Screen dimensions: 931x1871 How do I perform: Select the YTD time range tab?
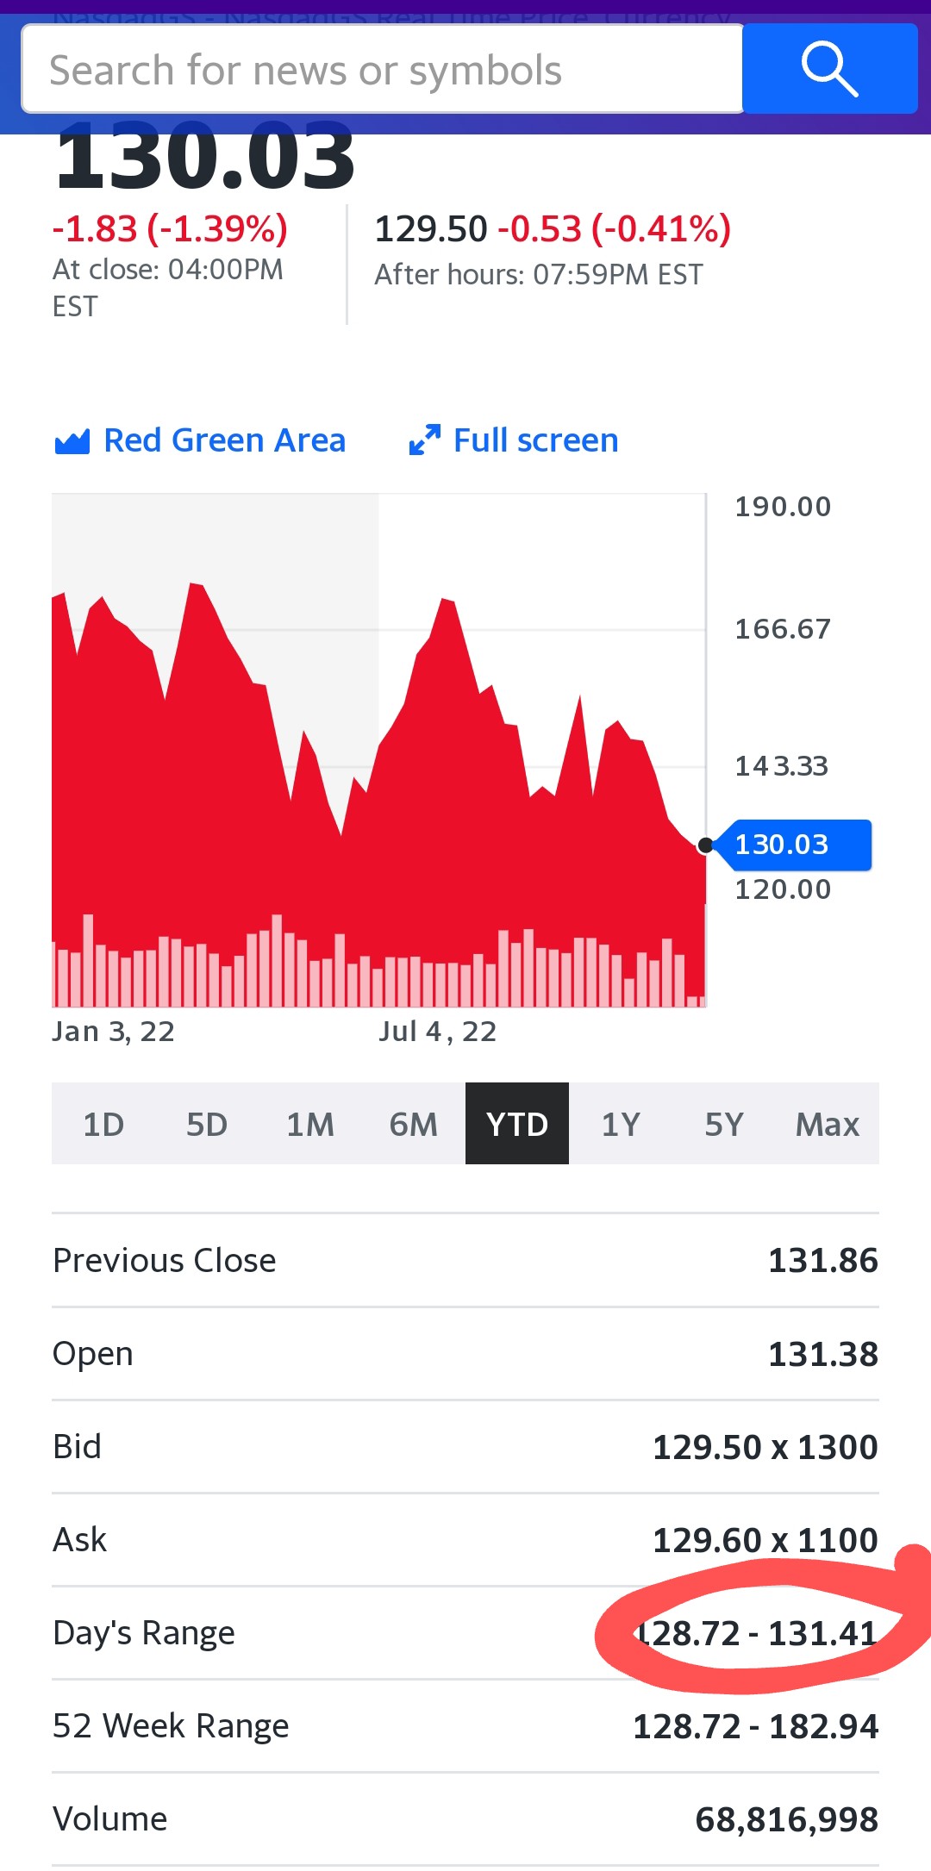(x=517, y=1124)
